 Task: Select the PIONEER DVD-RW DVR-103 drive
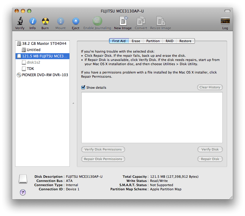click(43, 75)
